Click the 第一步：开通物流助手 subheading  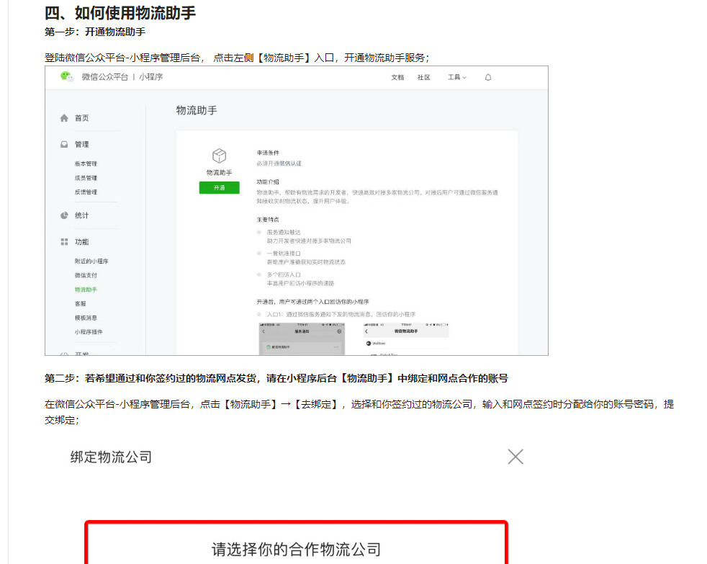point(95,32)
